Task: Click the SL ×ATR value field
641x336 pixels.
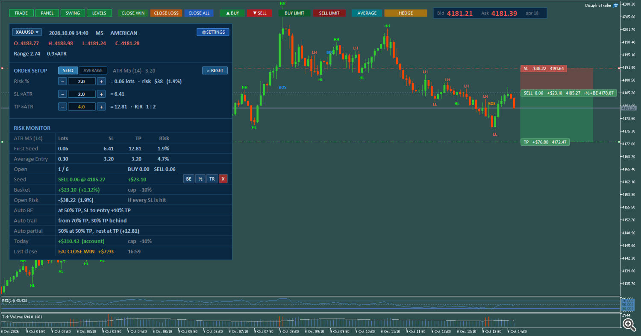Action: click(x=82, y=94)
